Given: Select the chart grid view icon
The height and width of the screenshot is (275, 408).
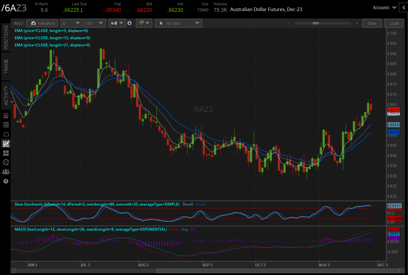Looking at the screenshot, I should (x=6, y=144).
